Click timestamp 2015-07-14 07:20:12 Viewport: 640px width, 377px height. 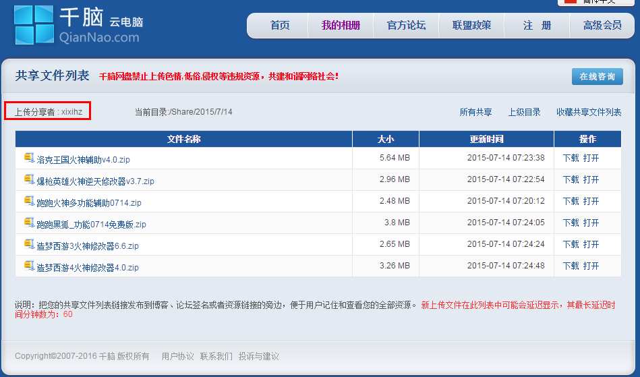(x=506, y=201)
